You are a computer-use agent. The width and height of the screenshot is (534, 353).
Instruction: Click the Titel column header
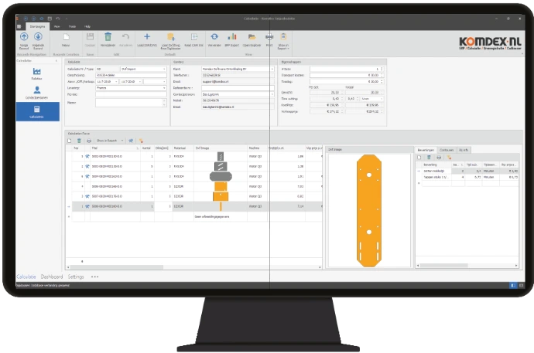(x=115, y=148)
